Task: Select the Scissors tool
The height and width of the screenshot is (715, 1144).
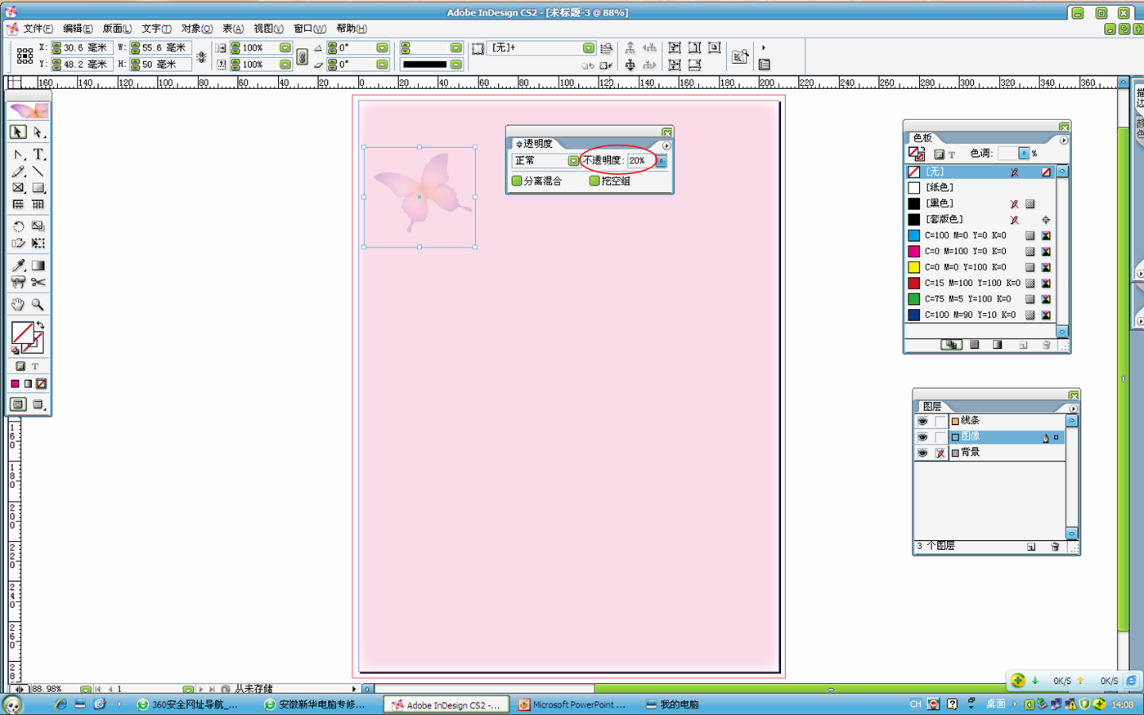Action: coord(38,283)
